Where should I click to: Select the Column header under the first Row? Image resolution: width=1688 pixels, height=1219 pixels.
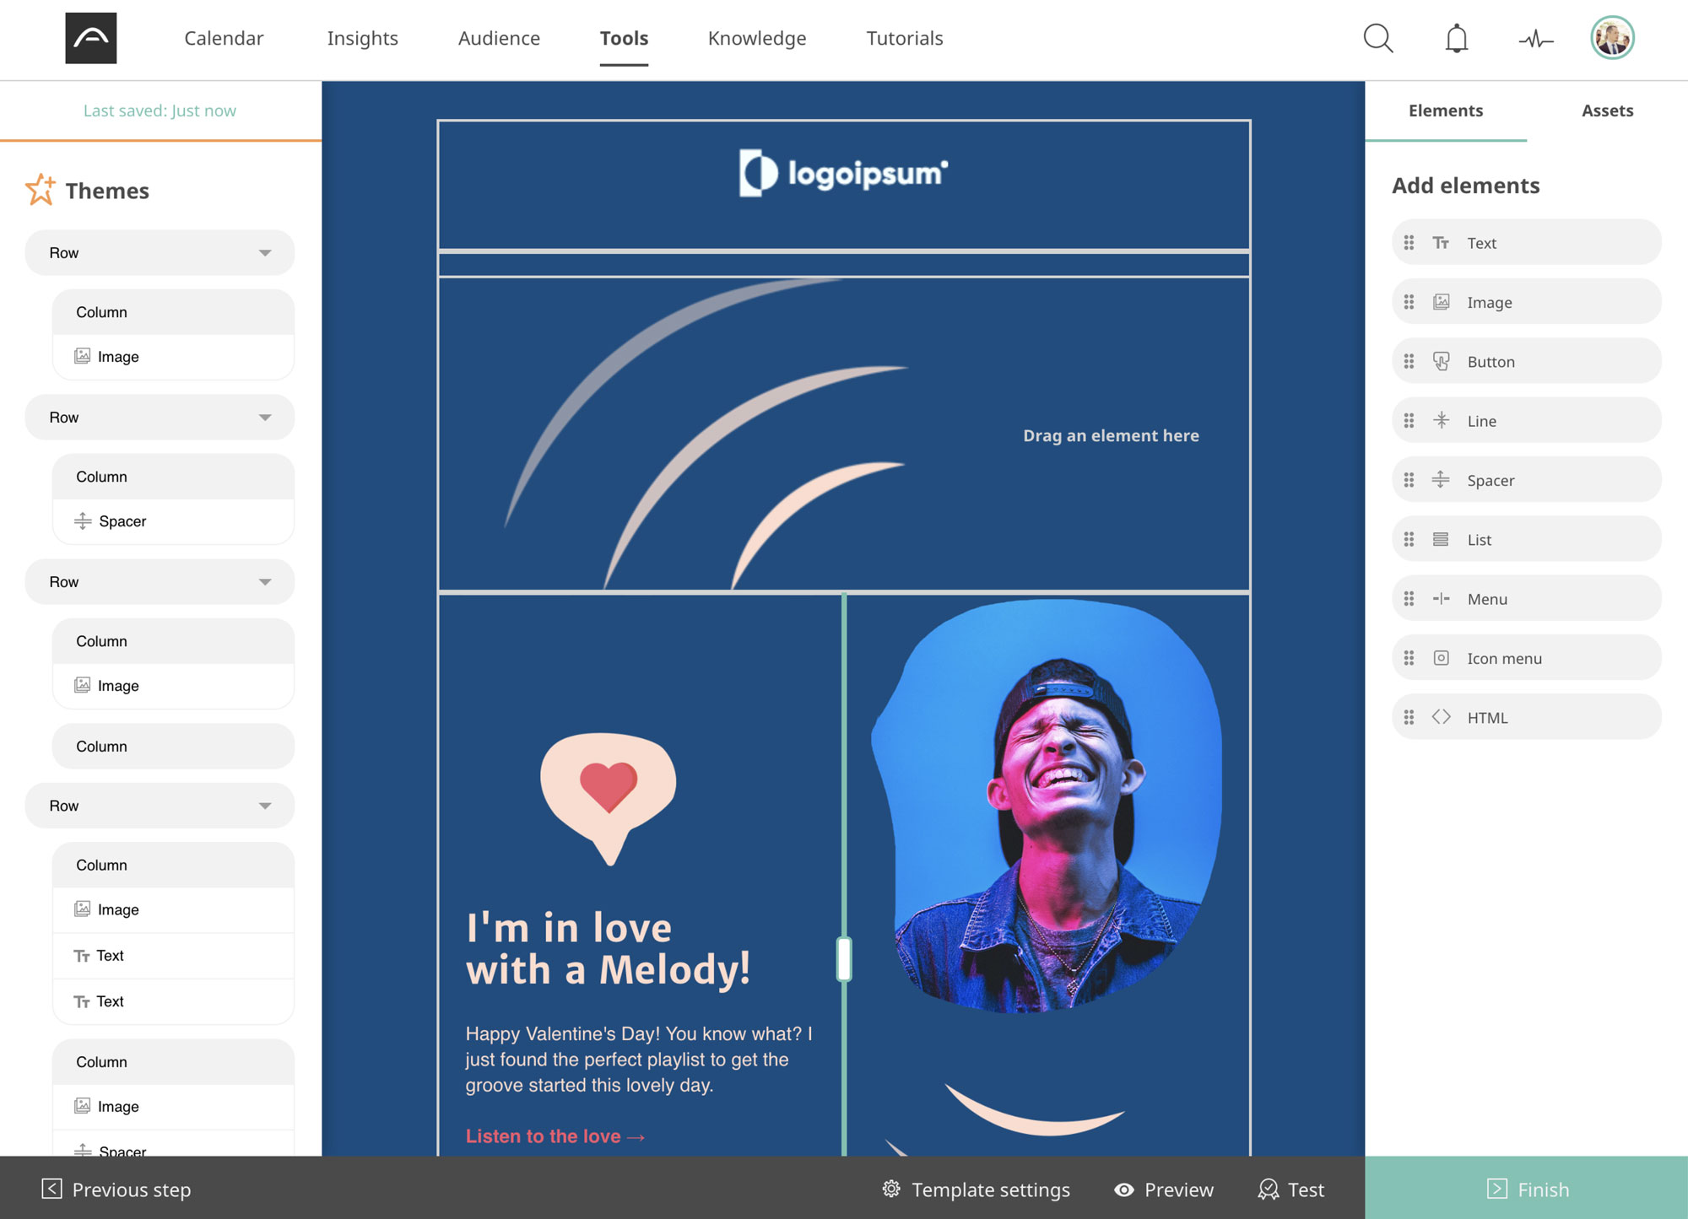point(173,312)
